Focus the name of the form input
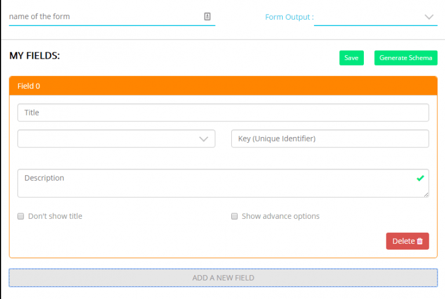The image size is (445, 299). coord(112,17)
